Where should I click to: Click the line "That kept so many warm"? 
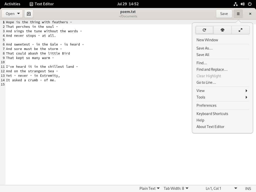point(30,58)
